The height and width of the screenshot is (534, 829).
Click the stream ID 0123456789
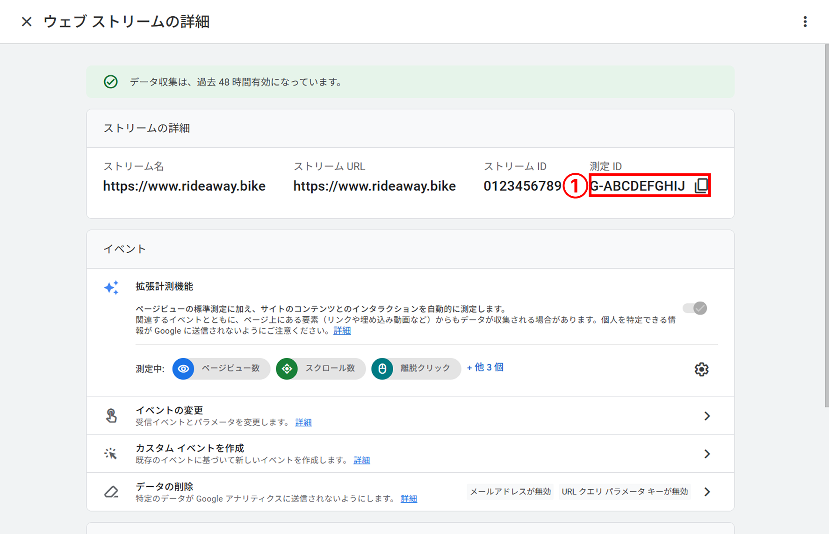(522, 186)
